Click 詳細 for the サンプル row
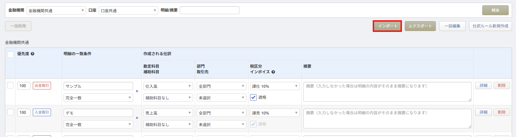This screenshot has height=137, width=516. coord(484,86)
